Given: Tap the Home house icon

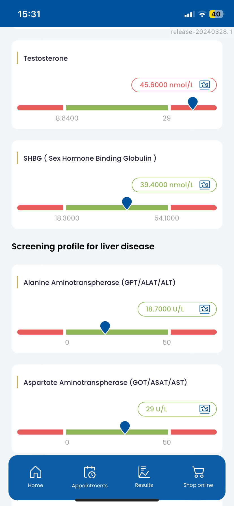Looking at the screenshot, I should (x=36, y=472).
